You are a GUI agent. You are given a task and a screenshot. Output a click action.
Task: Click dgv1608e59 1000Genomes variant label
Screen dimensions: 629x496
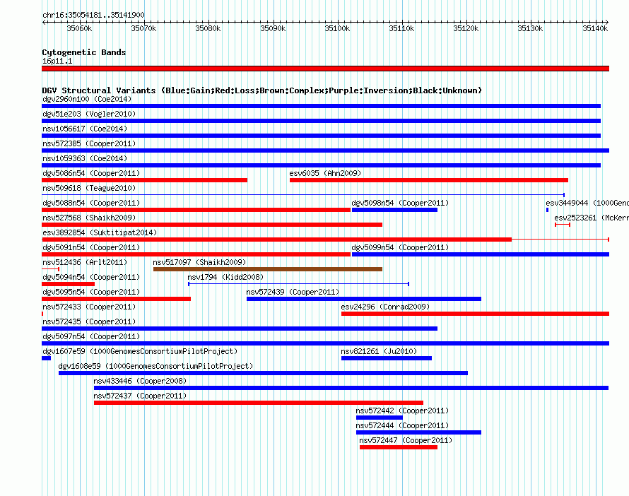tap(155, 366)
